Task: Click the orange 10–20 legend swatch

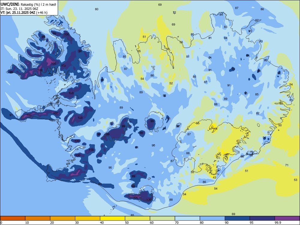Action: click(38, 218)
